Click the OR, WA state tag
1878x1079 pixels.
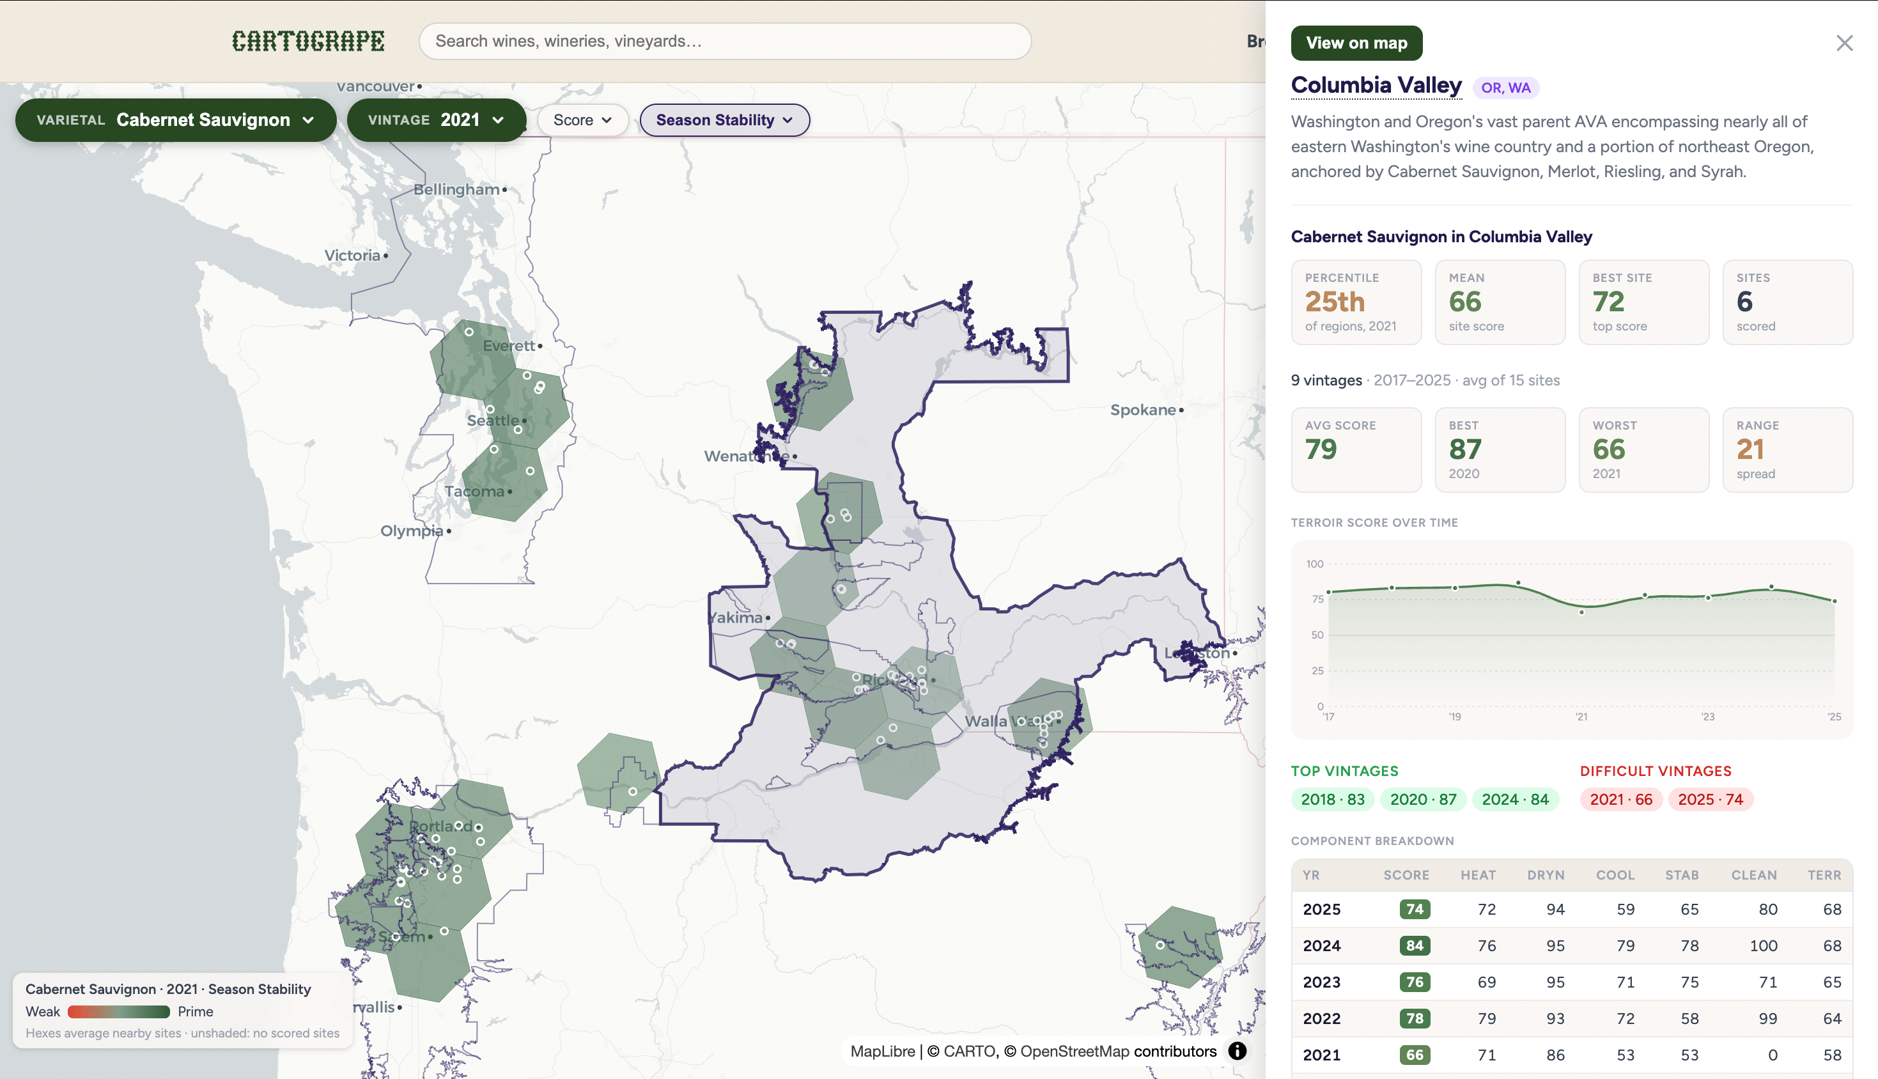point(1505,88)
